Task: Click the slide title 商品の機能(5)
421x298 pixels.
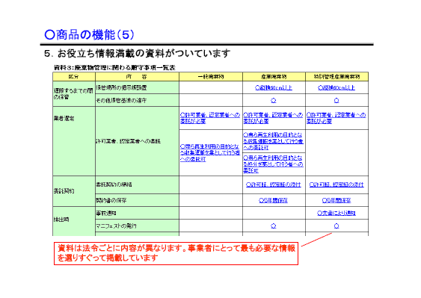Action: coord(89,34)
